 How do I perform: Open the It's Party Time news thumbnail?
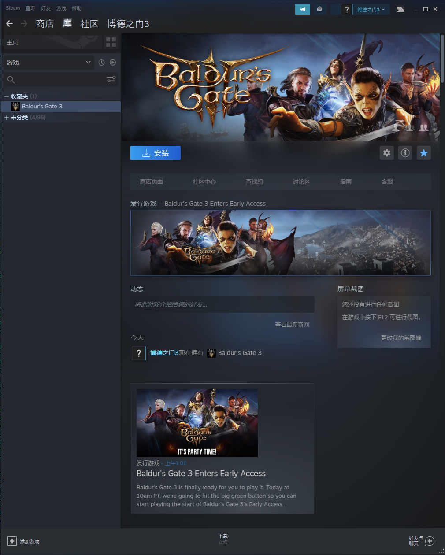pyautogui.click(x=197, y=423)
